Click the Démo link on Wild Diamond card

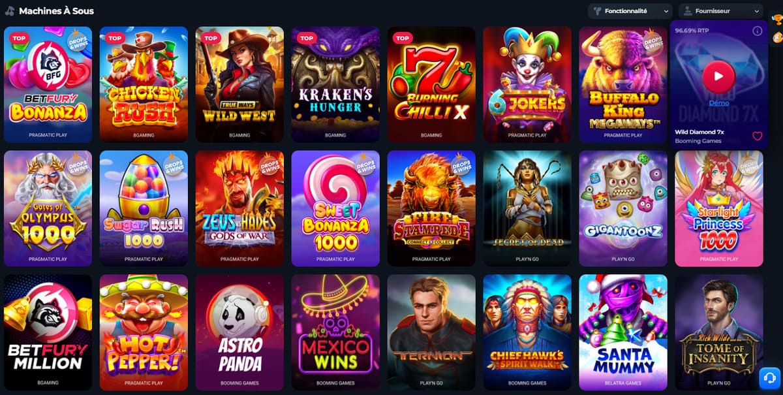(x=718, y=103)
